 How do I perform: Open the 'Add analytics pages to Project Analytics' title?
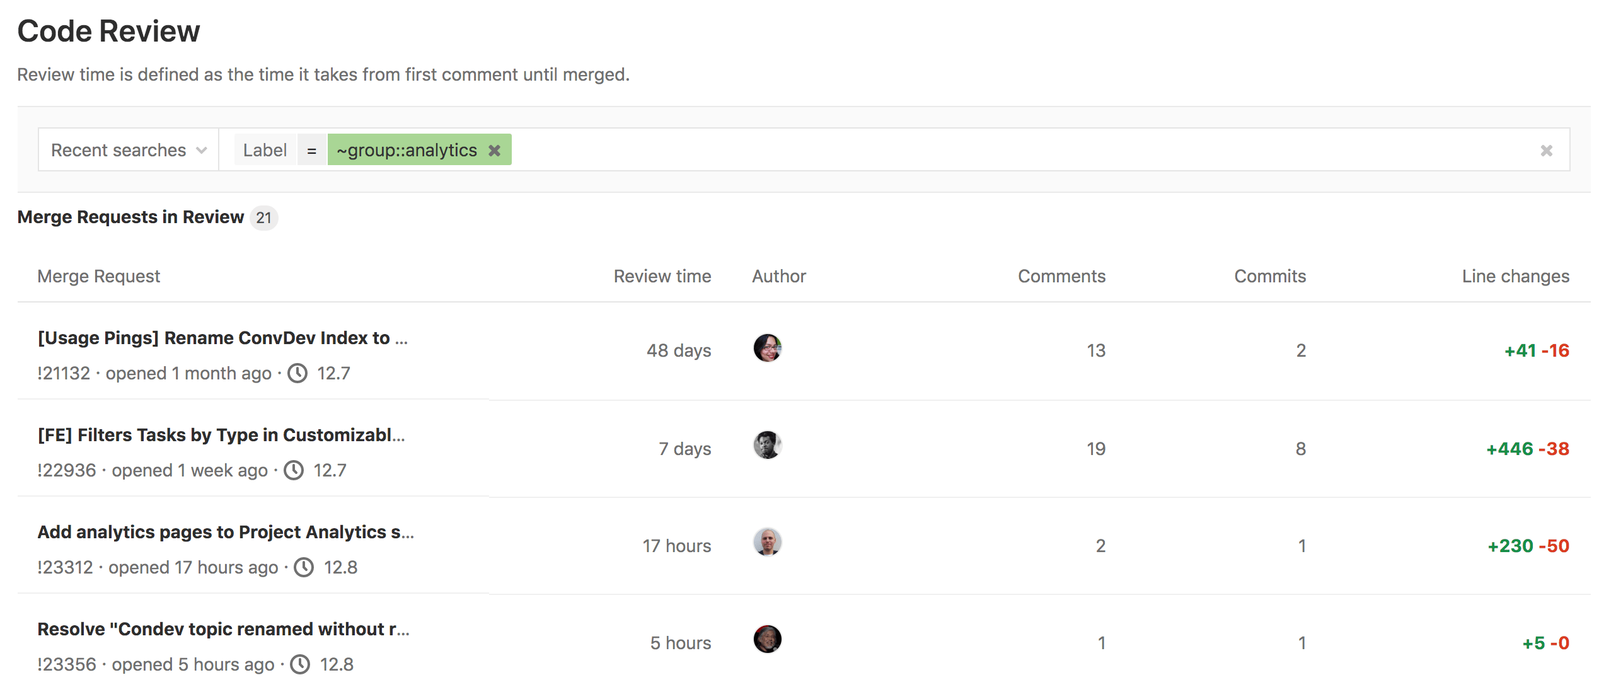(226, 532)
